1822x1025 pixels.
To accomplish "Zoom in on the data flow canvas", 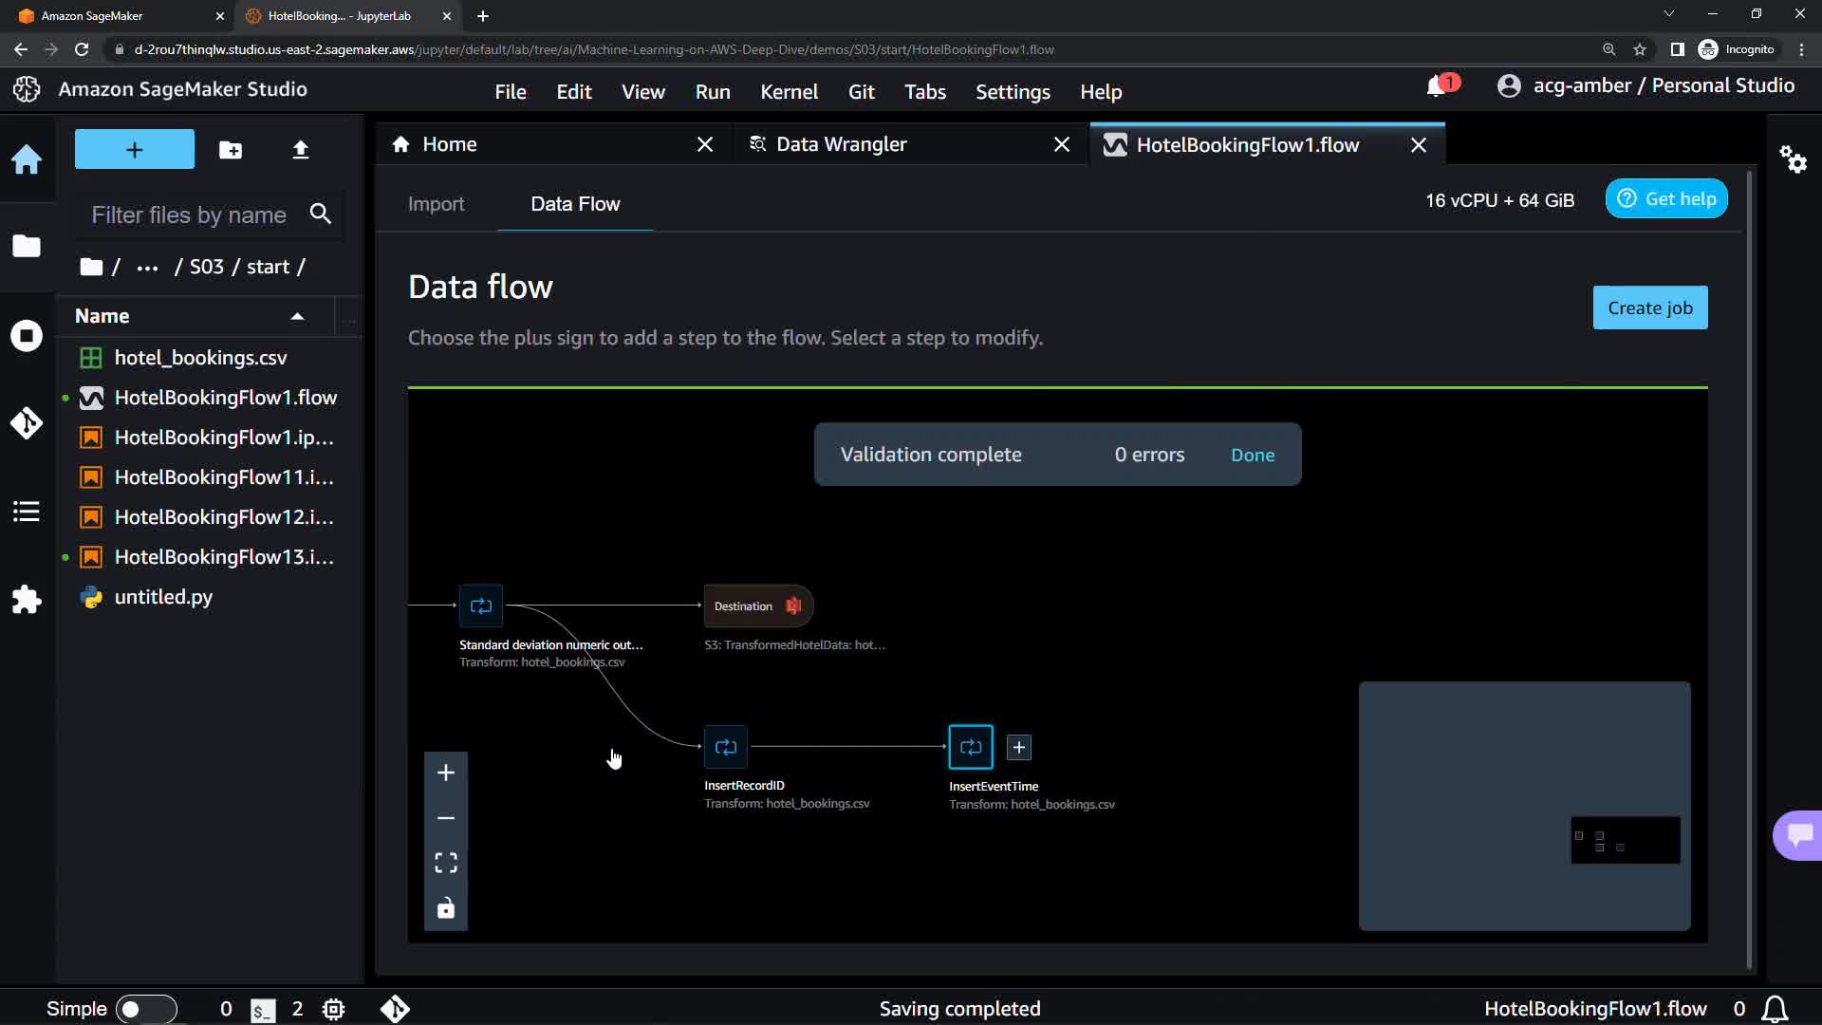I will 446,773.
